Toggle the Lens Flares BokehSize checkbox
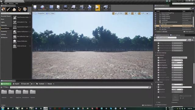 (158, 90)
